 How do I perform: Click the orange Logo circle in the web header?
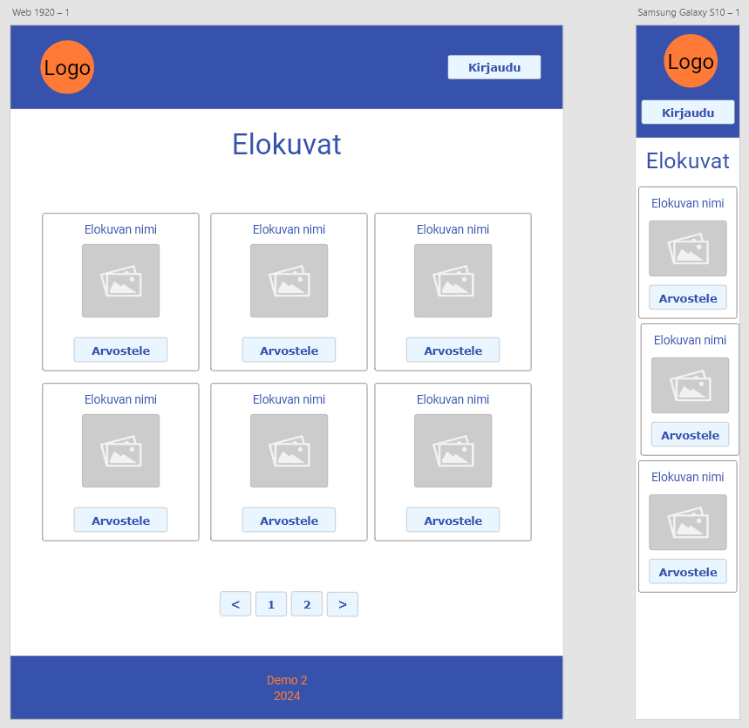click(x=67, y=67)
